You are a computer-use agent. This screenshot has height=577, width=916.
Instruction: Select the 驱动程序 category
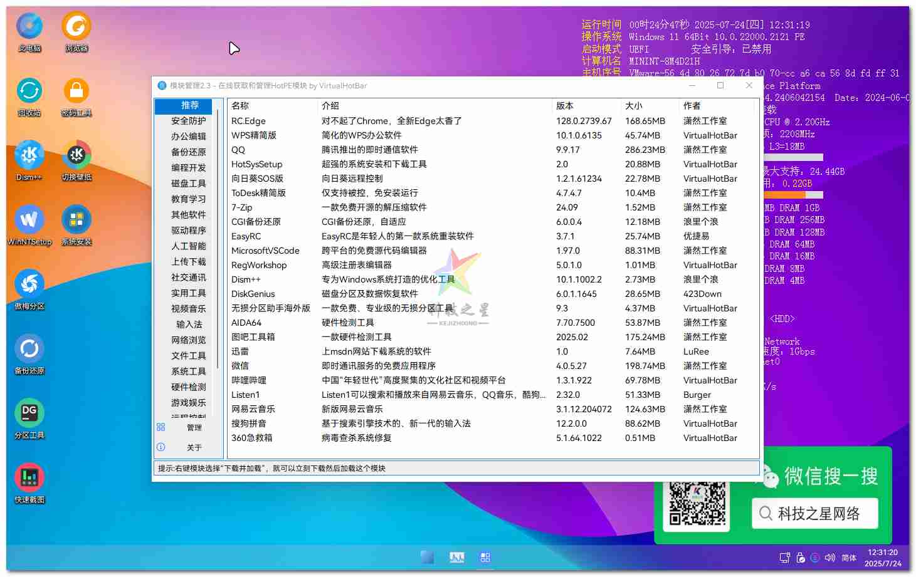tap(188, 231)
